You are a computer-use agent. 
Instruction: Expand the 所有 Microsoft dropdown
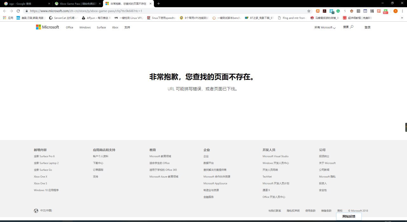coord(325,27)
